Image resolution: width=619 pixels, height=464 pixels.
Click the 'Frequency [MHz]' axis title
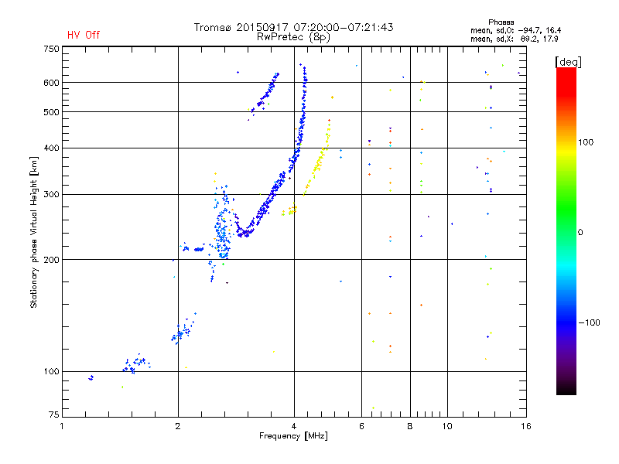(293, 436)
